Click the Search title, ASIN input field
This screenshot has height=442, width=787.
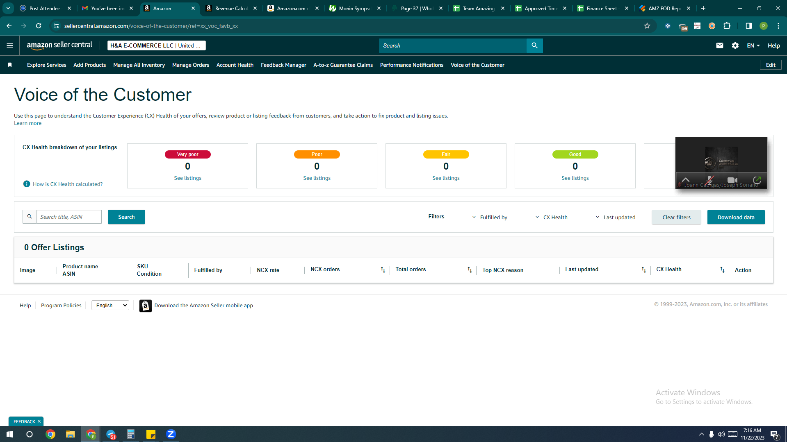(69, 217)
